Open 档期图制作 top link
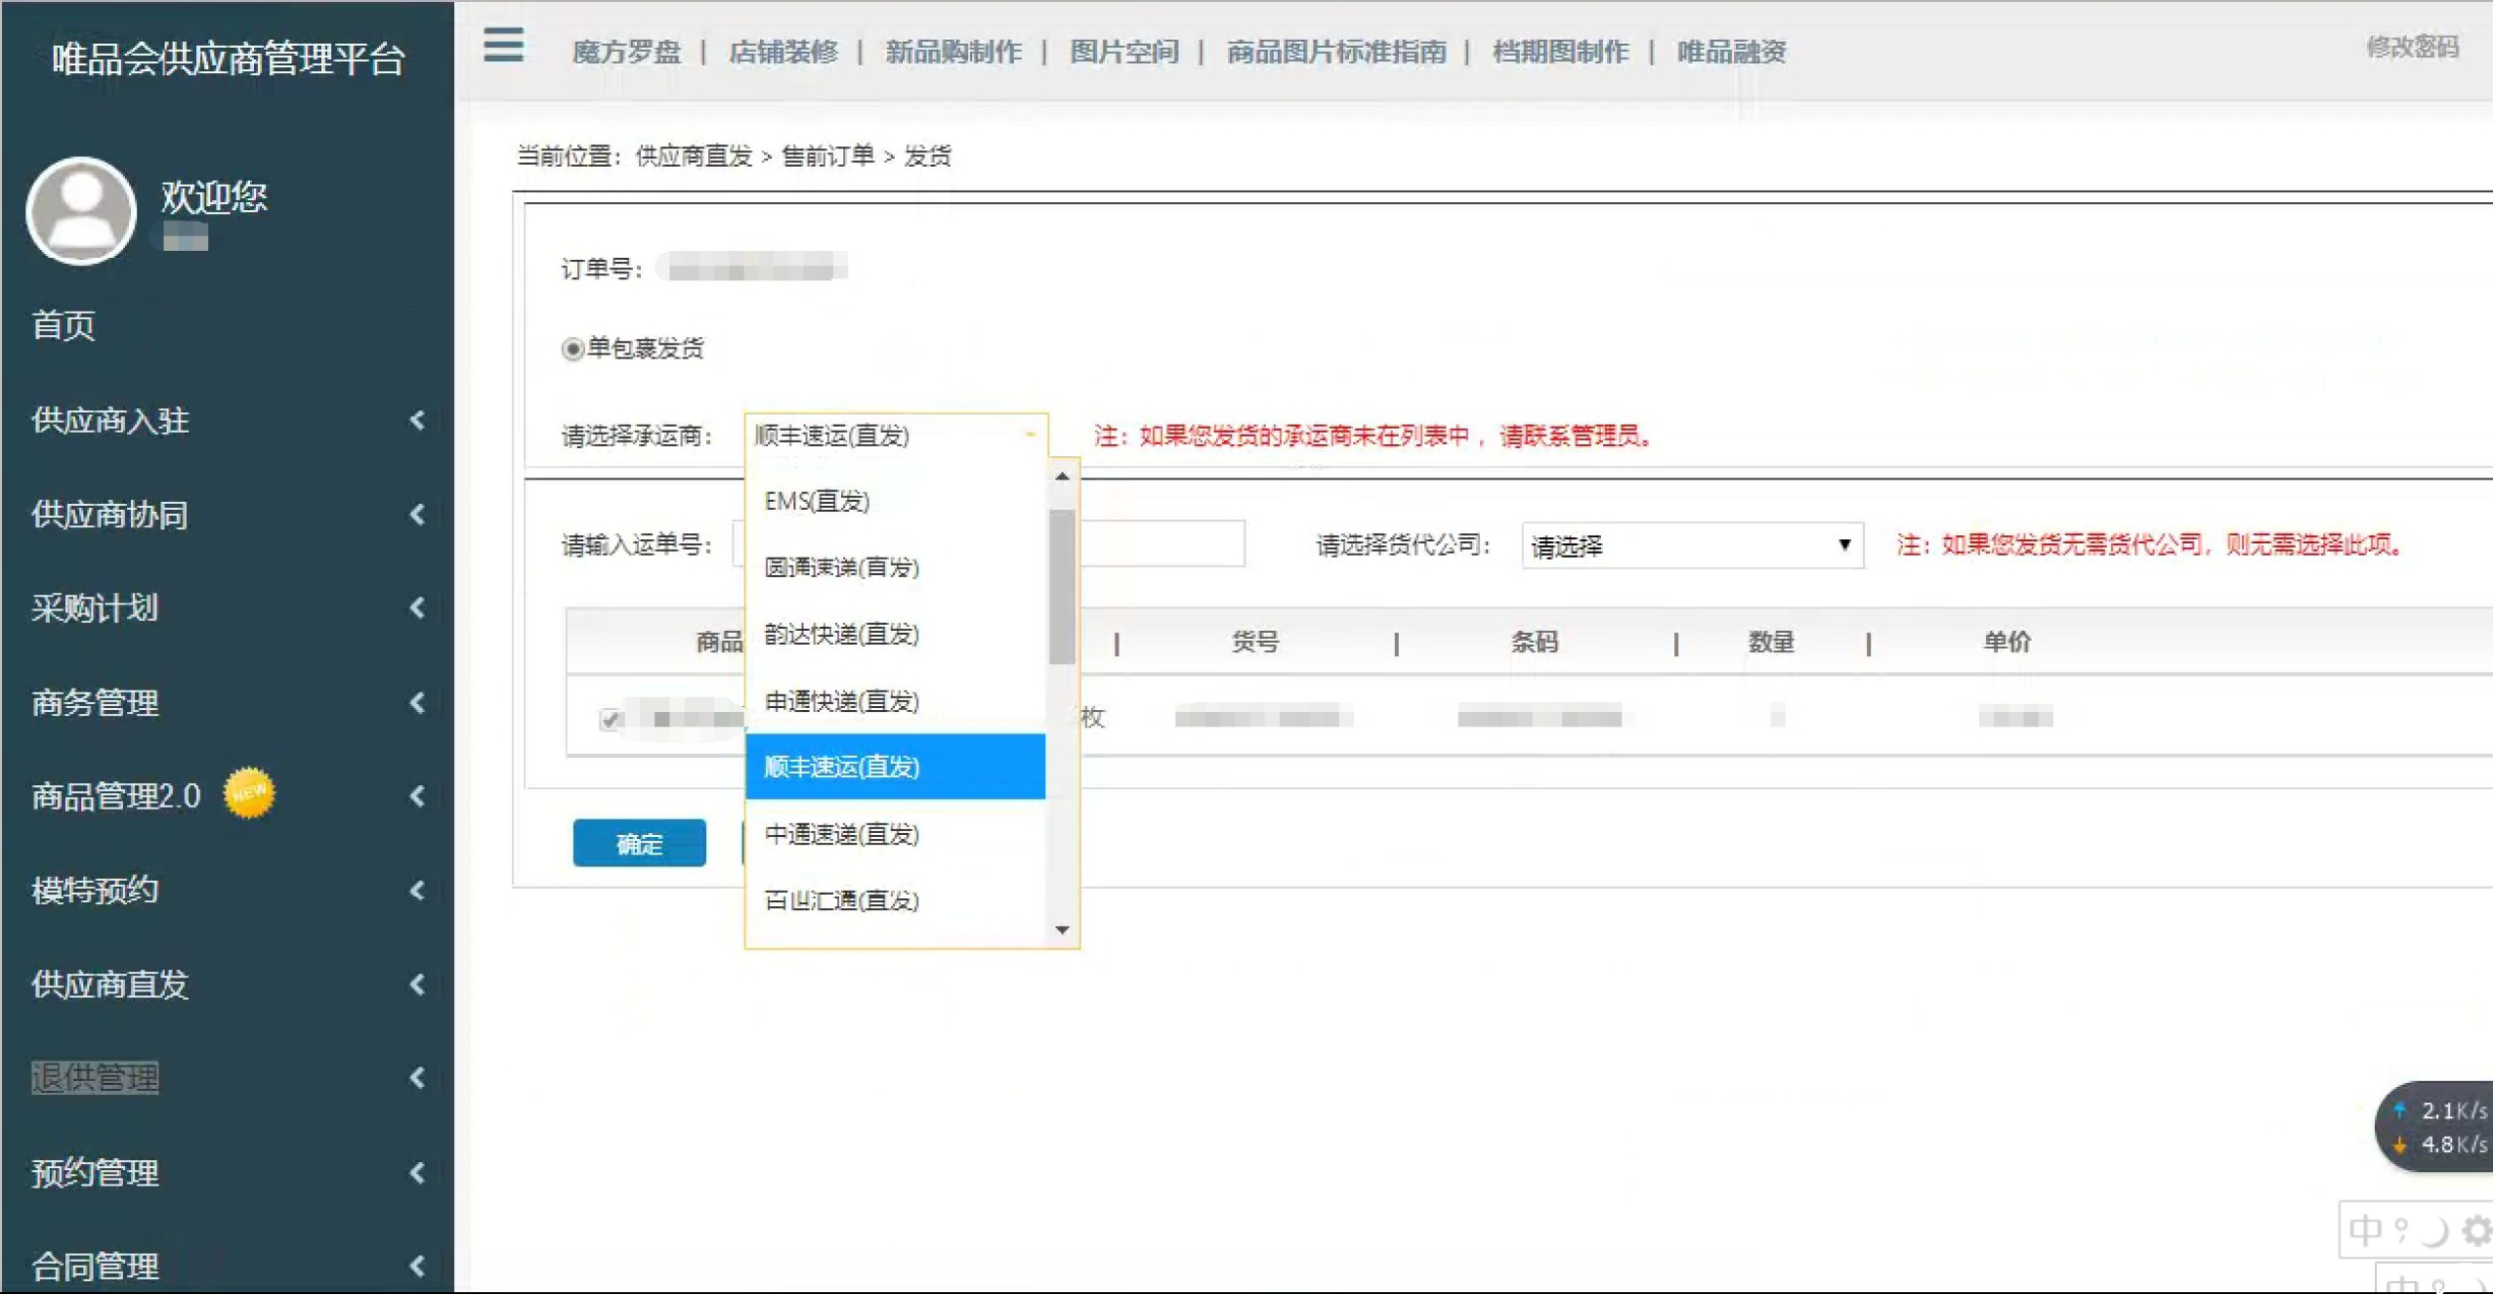The width and height of the screenshot is (2493, 1294). [x=1560, y=52]
